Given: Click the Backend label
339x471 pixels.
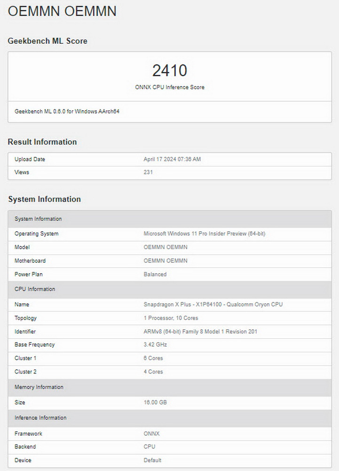Looking at the screenshot, I should point(25,447).
